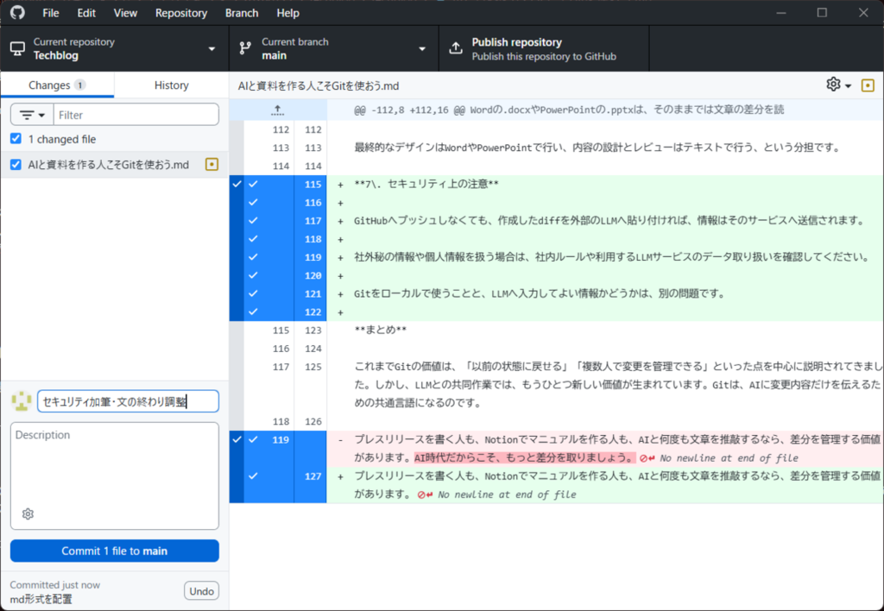
Task: Click the commit summary input field
Action: [128, 401]
